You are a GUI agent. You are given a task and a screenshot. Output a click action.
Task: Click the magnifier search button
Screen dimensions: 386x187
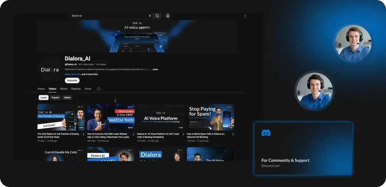tap(157, 16)
